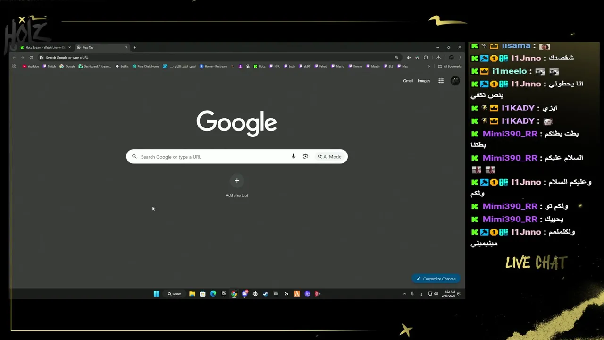Close the New Tab tab
The width and height of the screenshot is (604, 340).
coord(126,47)
